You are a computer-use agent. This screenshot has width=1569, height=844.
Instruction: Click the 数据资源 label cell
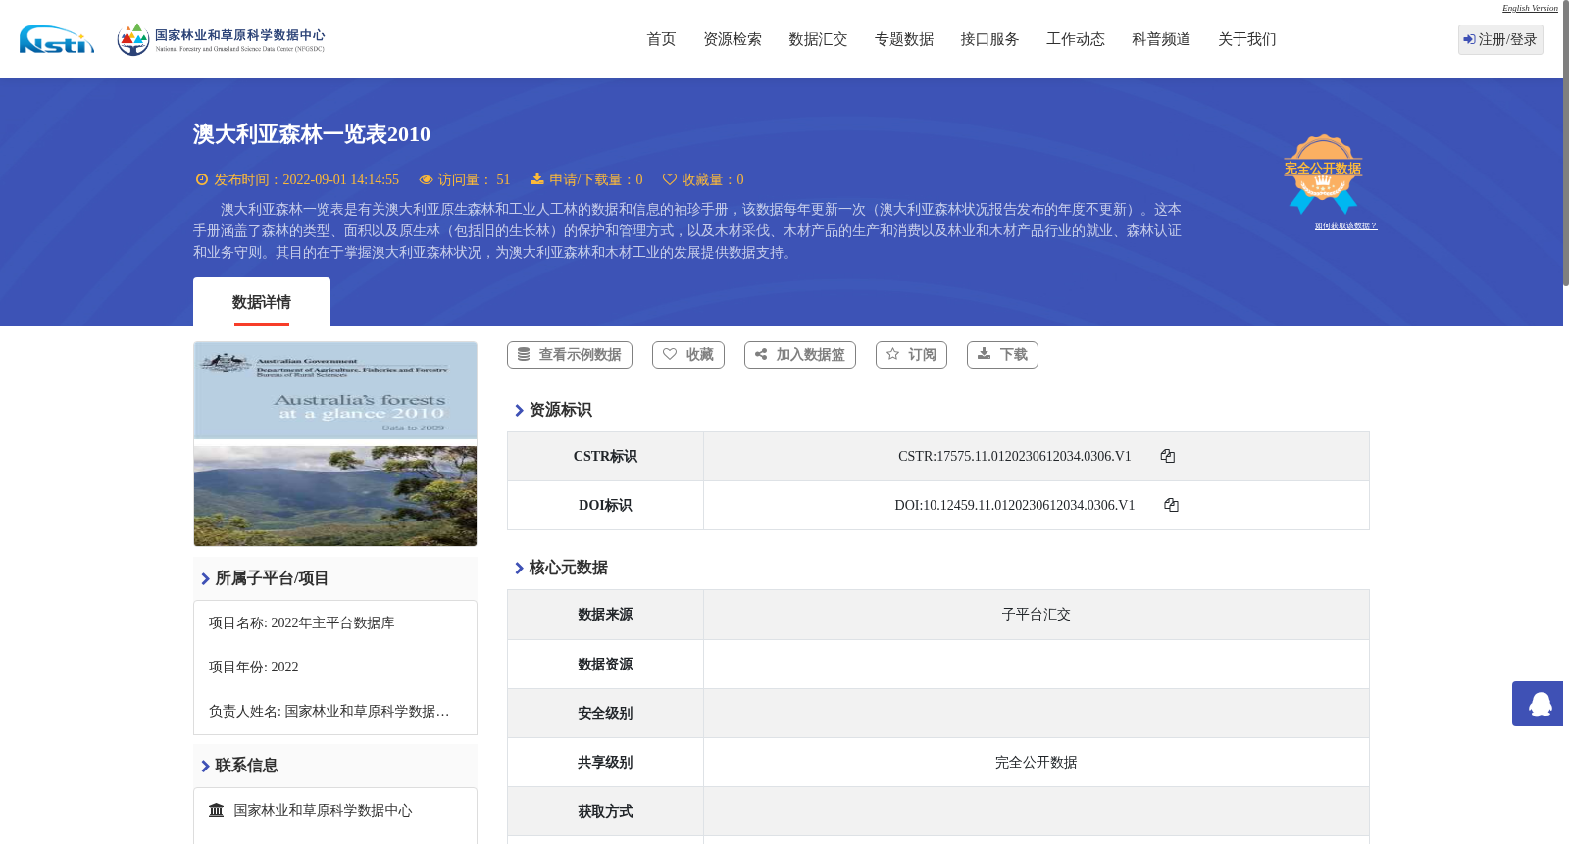605,665
